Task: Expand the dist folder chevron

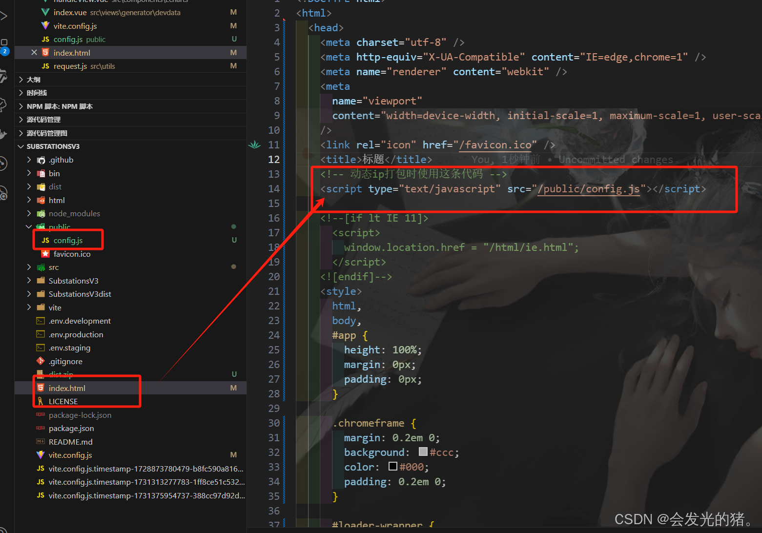Action: pyautogui.click(x=29, y=186)
